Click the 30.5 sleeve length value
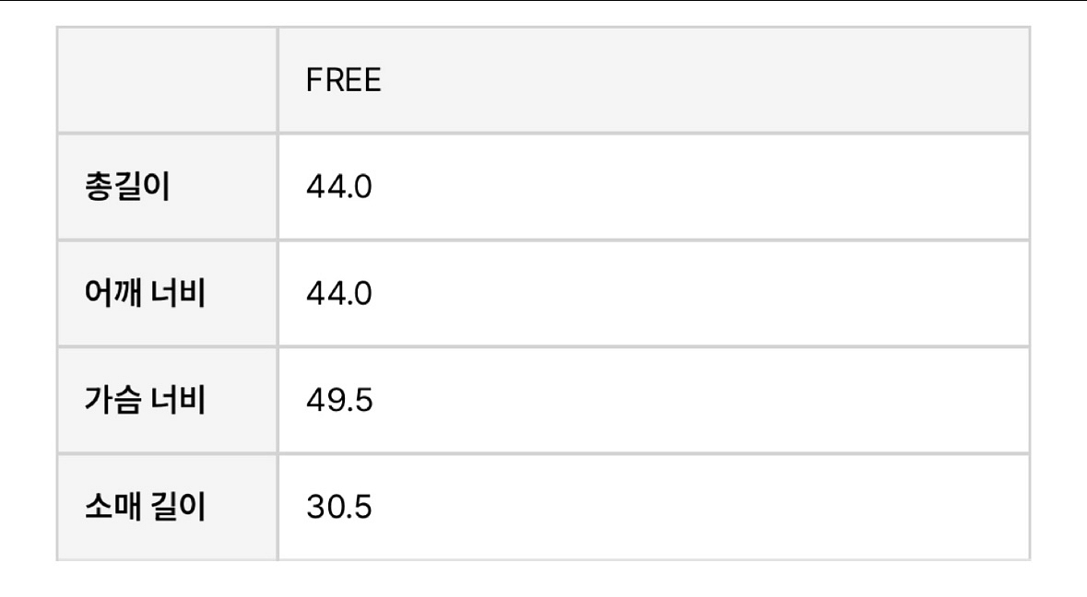Screen dimensions: 1087x597 [x=339, y=507]
